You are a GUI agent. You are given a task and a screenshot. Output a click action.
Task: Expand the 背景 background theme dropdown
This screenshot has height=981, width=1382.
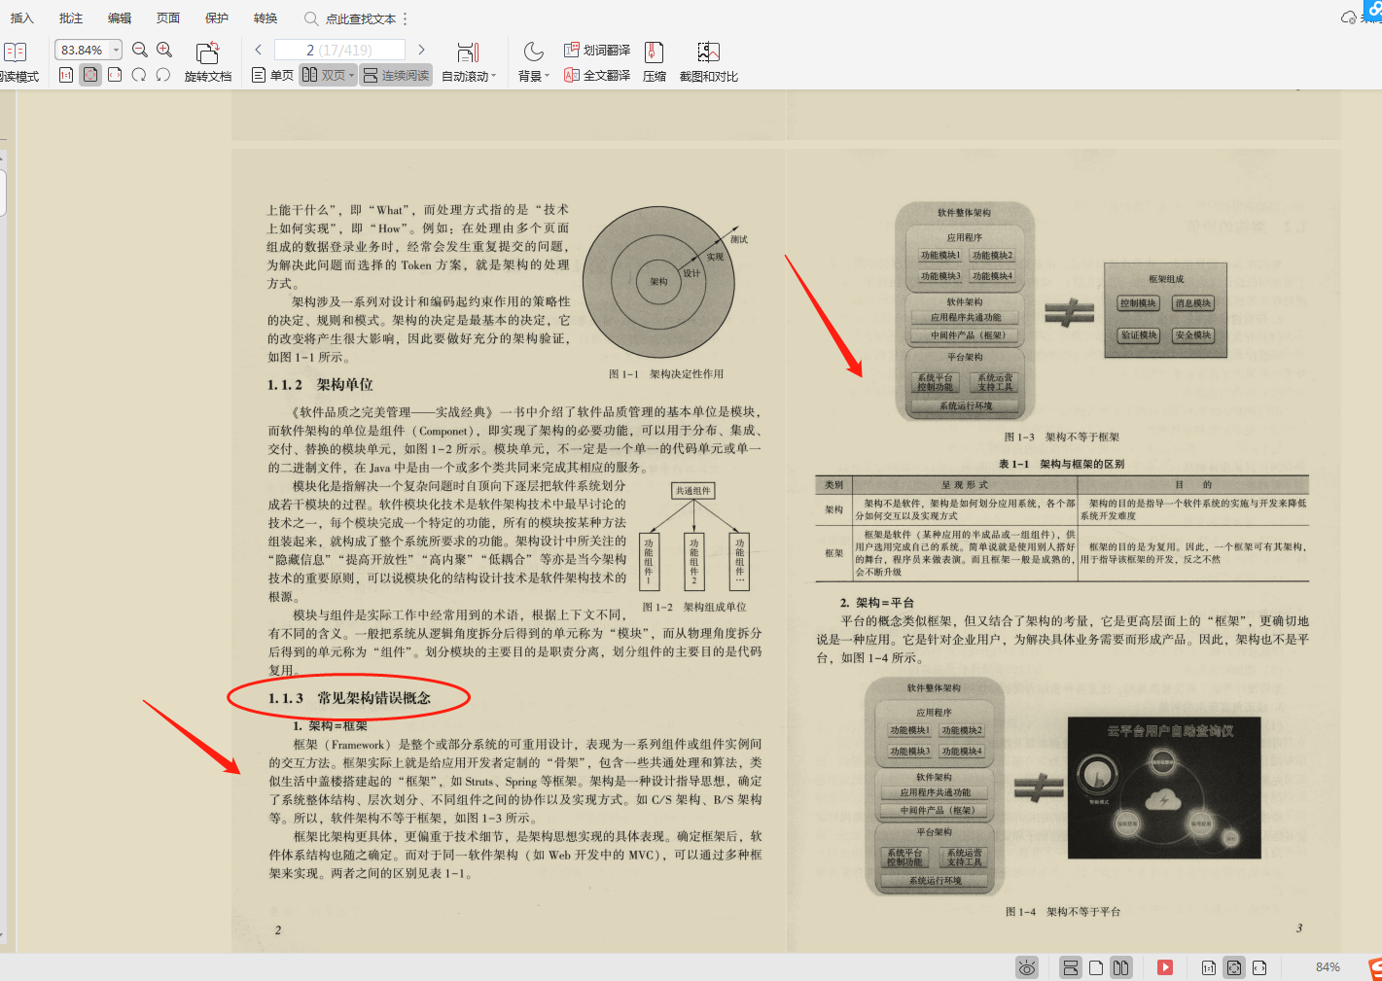coord(533,75)
